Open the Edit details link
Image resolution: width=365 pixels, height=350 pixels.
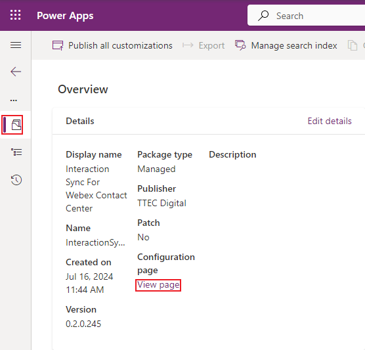pos(330,121)
